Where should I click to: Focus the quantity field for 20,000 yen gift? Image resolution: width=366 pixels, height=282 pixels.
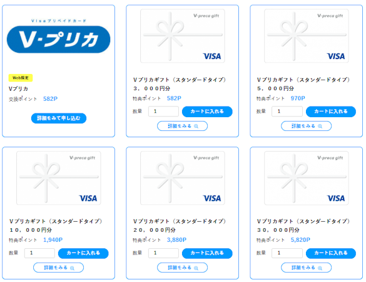point(163,253)
